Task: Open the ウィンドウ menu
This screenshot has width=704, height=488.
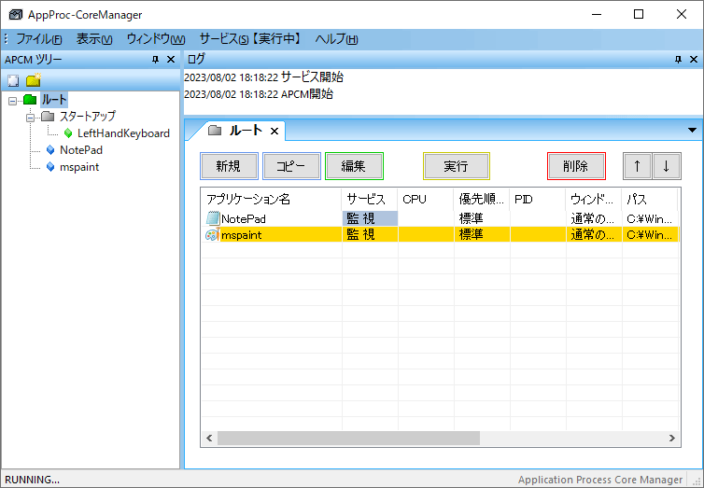Action: 156,39
